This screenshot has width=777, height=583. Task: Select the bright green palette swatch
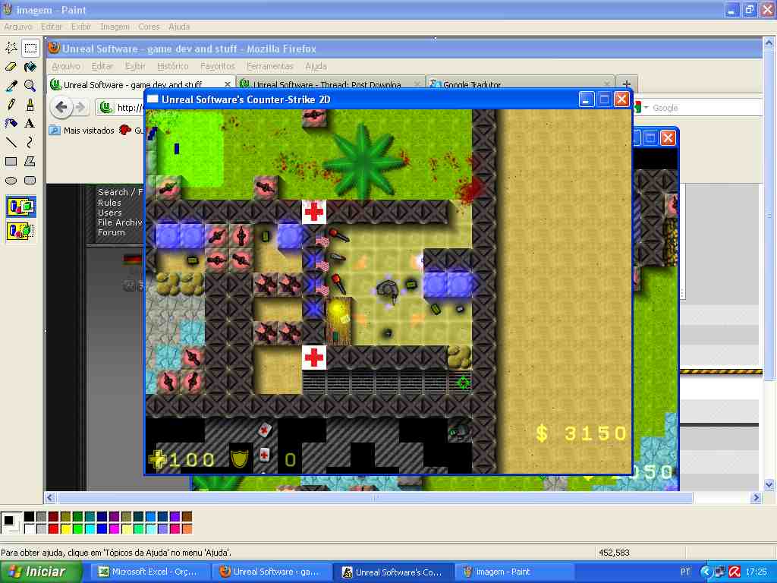coord(78,529)
